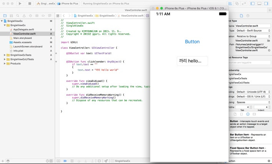Clear the library search filter
Image resolution: width=272 pixels, height=164 pixels.
pos(269,161)
